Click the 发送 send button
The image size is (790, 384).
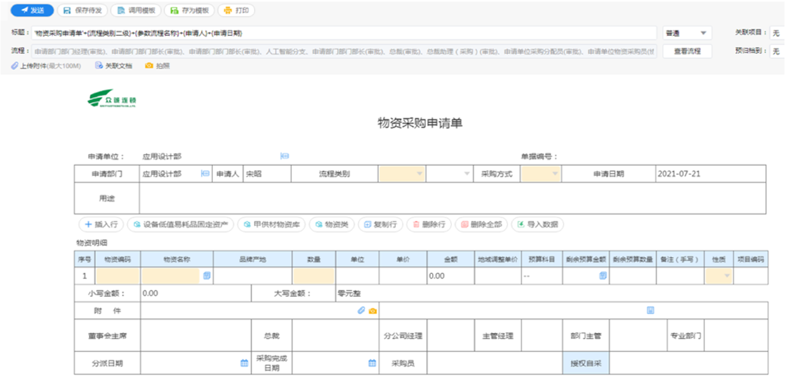(x=32, y=10)
